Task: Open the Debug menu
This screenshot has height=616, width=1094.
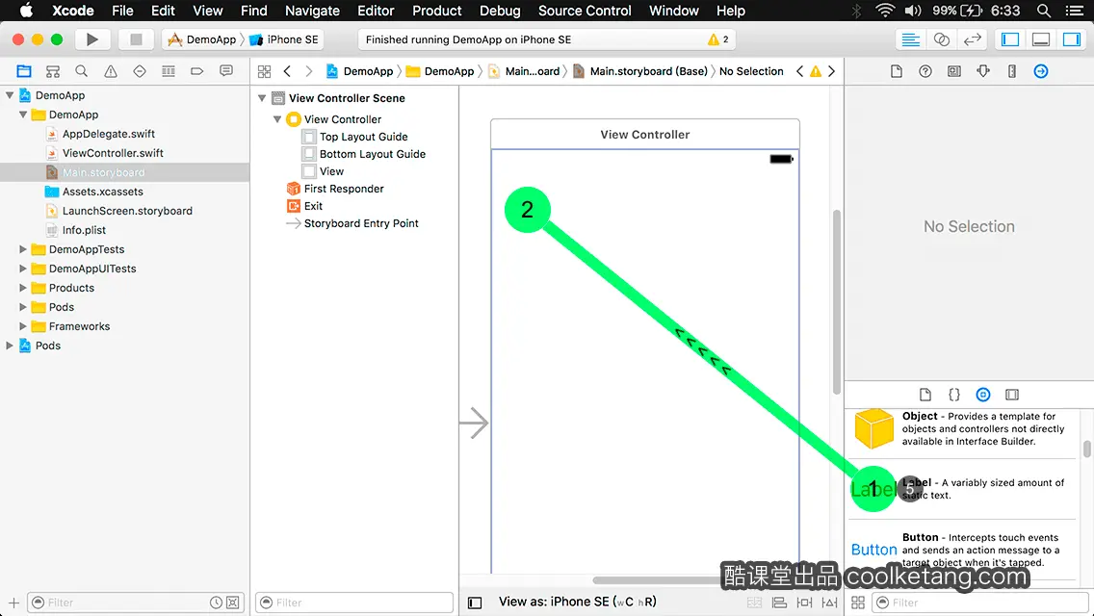Action: tap(500, 11)
